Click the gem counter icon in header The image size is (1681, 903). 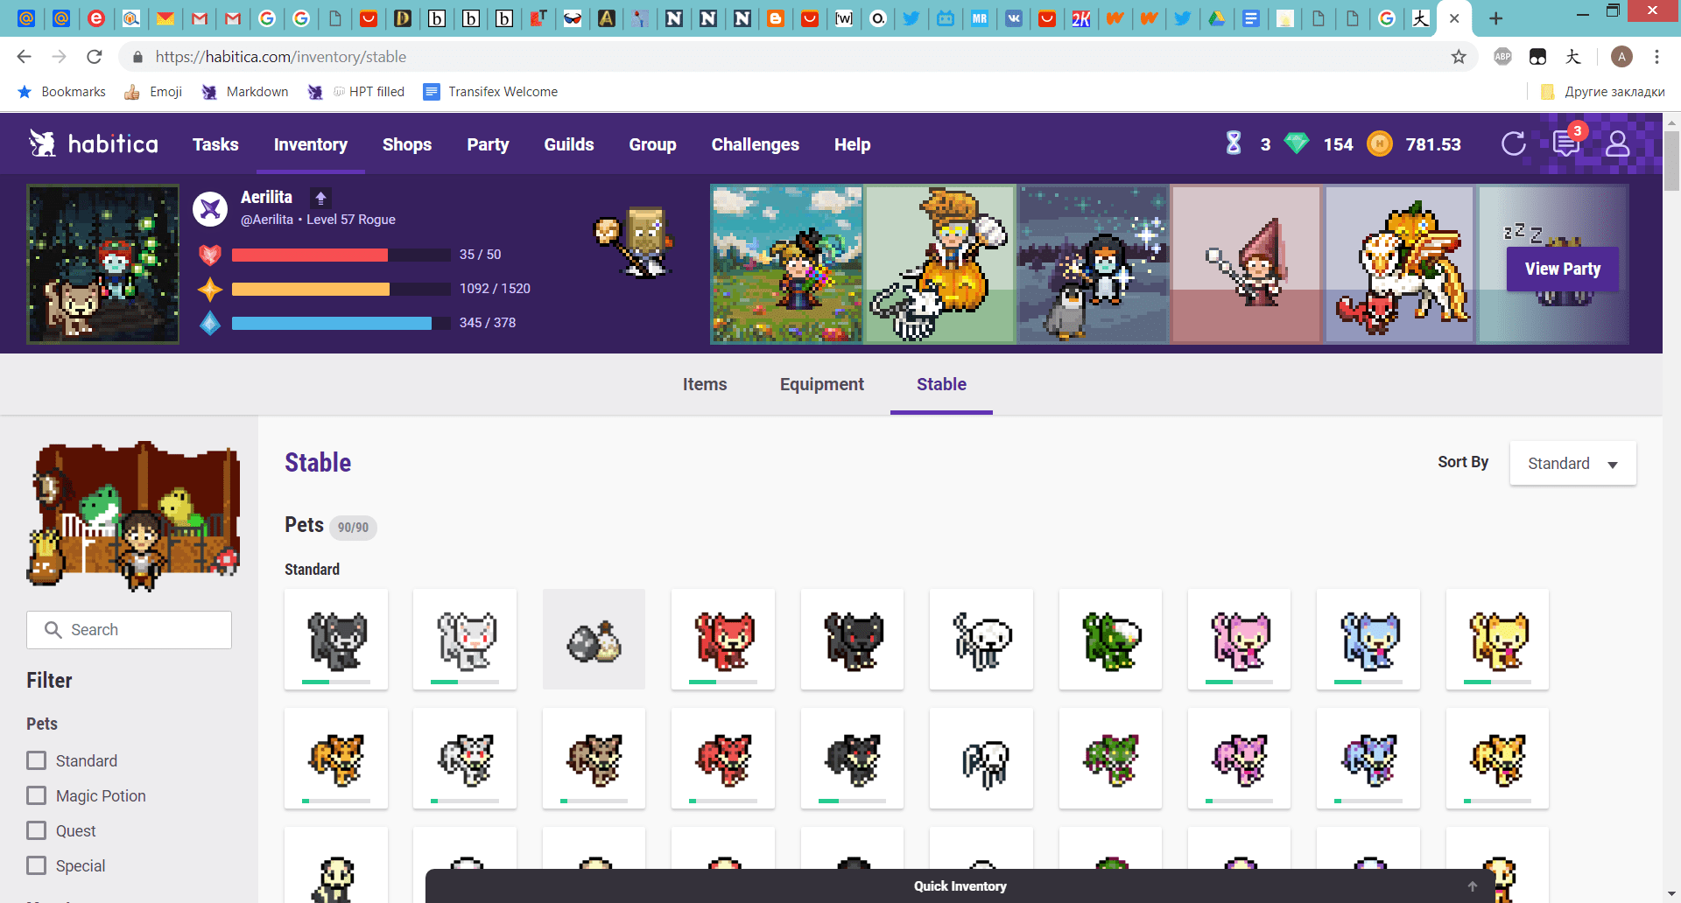[x=1297, y=143]
